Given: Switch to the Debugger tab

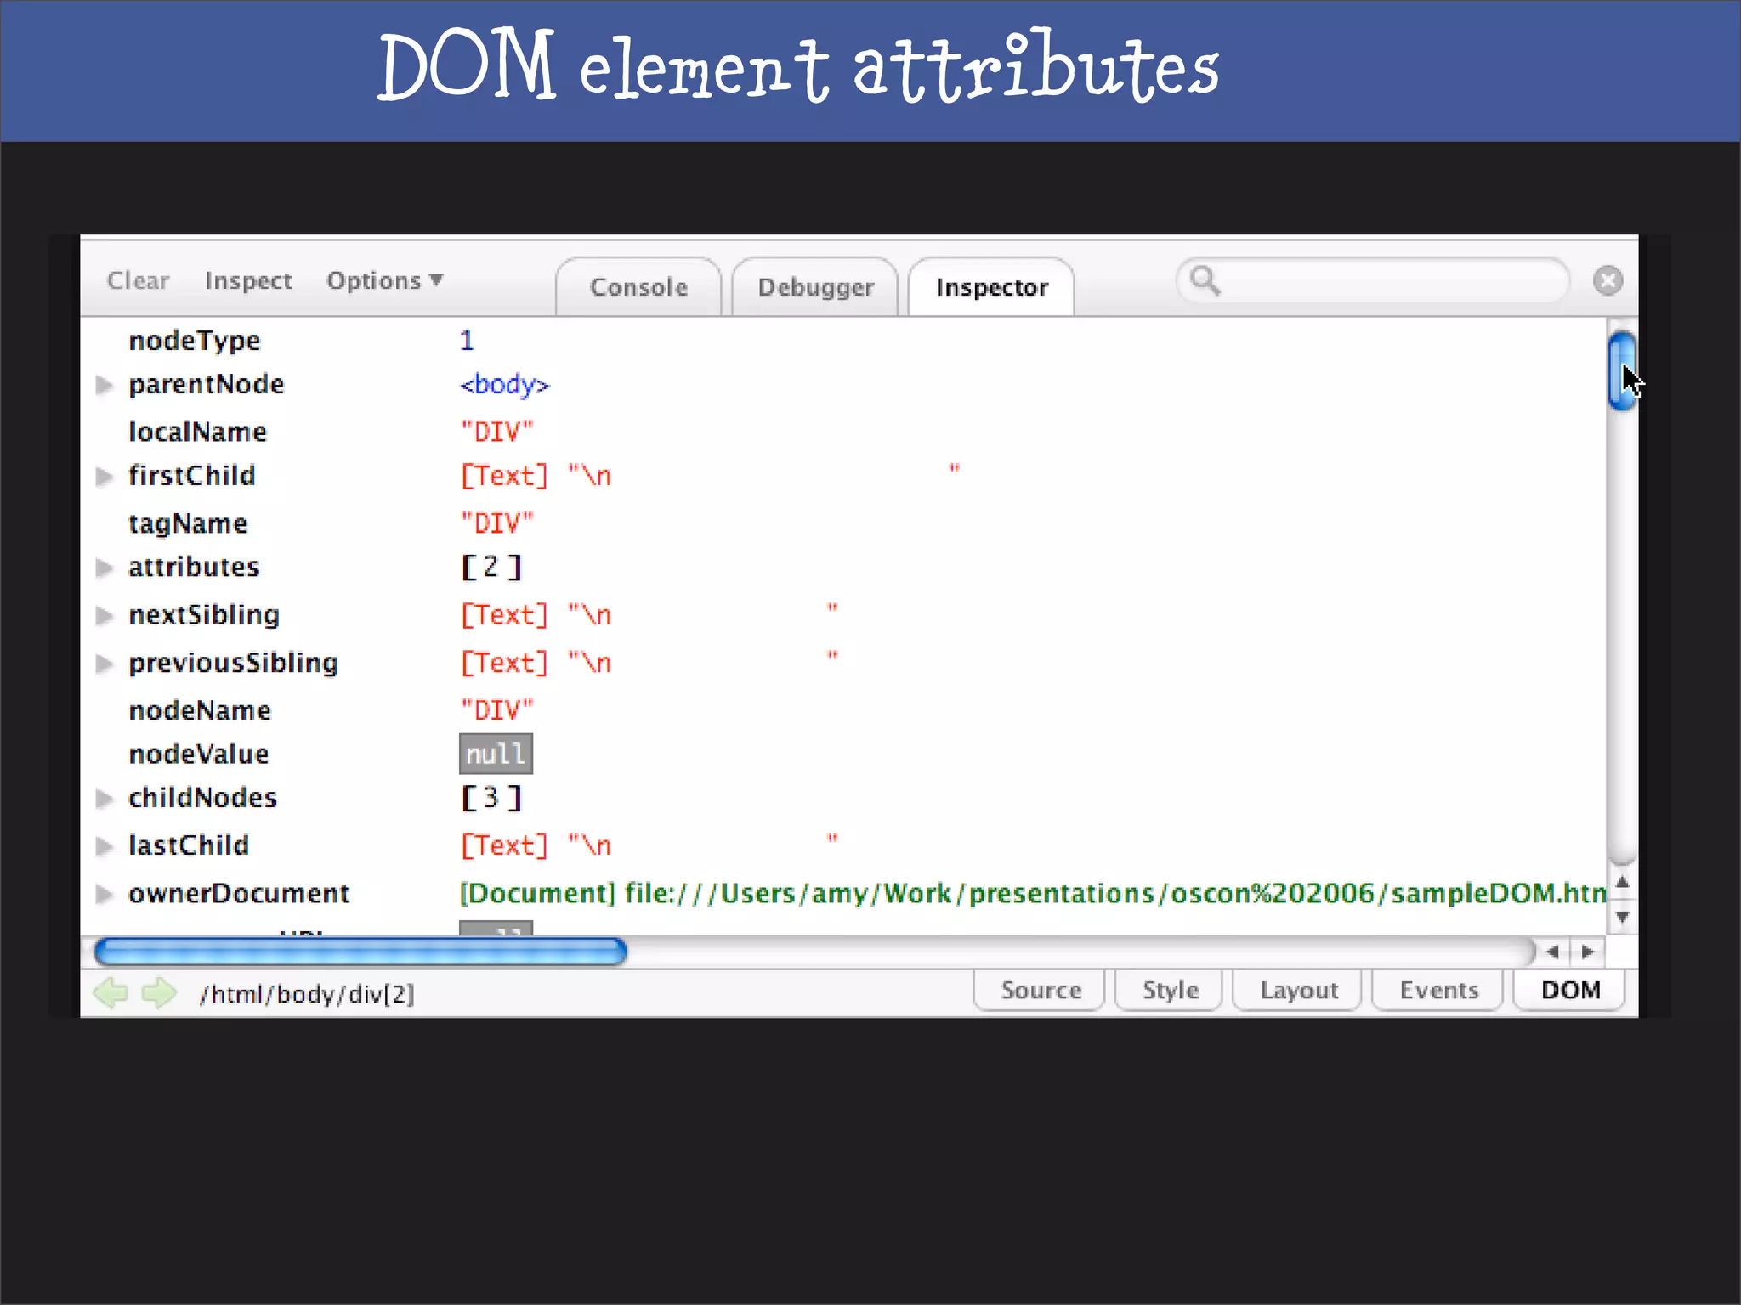Looking at the screenshot, I should click(815, 287).
